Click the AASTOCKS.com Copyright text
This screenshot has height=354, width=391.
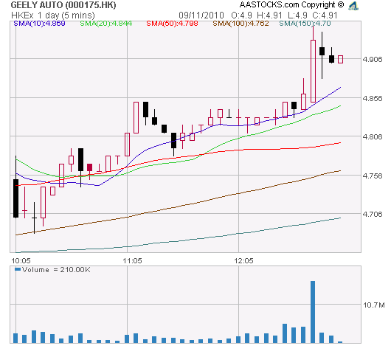tap(291, 4)
